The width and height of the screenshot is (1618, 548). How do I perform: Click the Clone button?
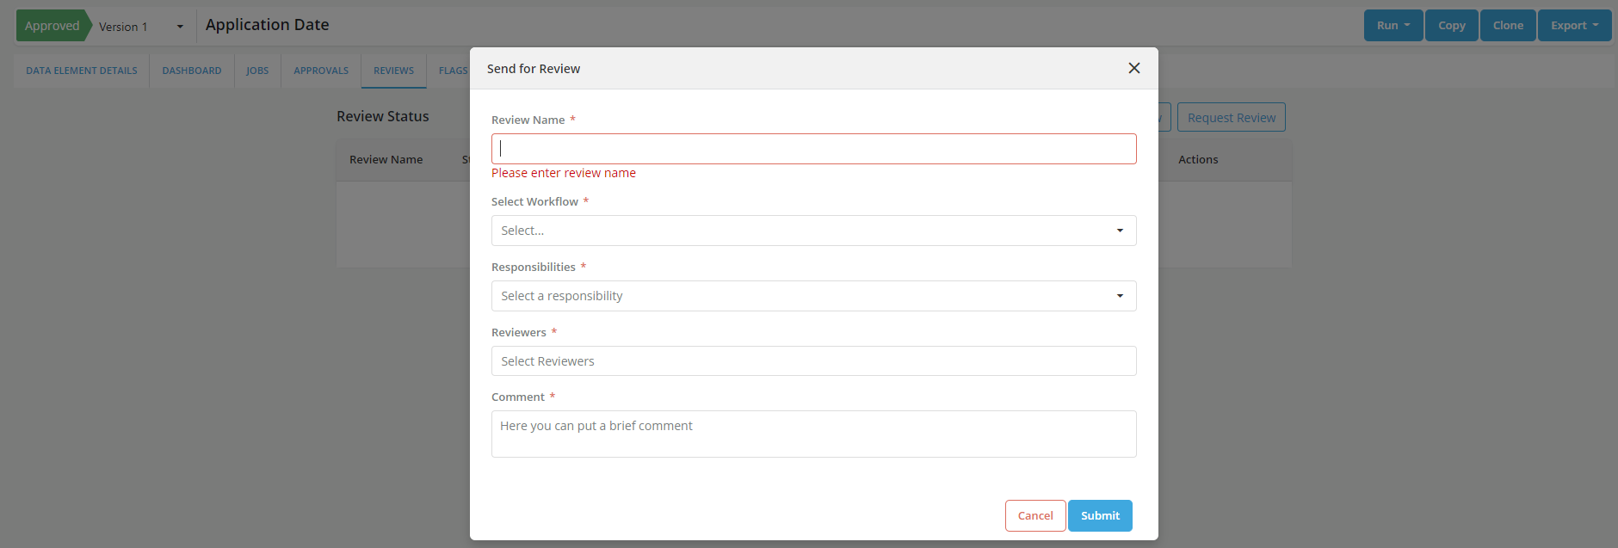tap(1508, 26)
